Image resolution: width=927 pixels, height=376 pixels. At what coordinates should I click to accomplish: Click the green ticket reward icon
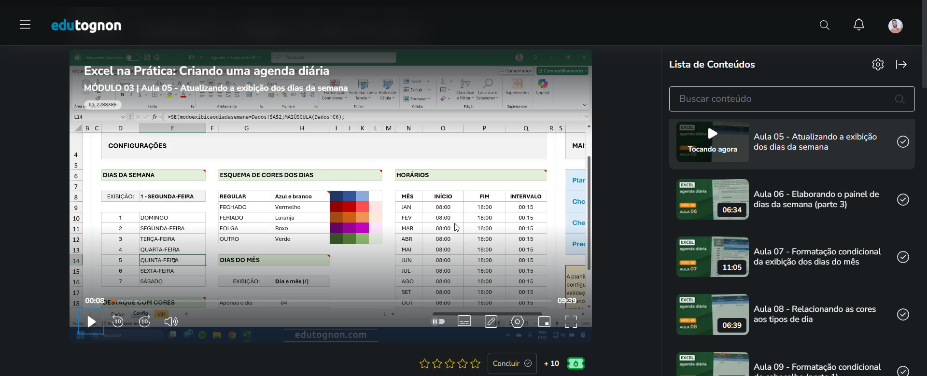click(x=576, y=363)
